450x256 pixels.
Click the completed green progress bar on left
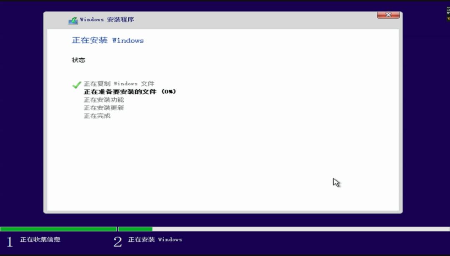click(58, 229)
